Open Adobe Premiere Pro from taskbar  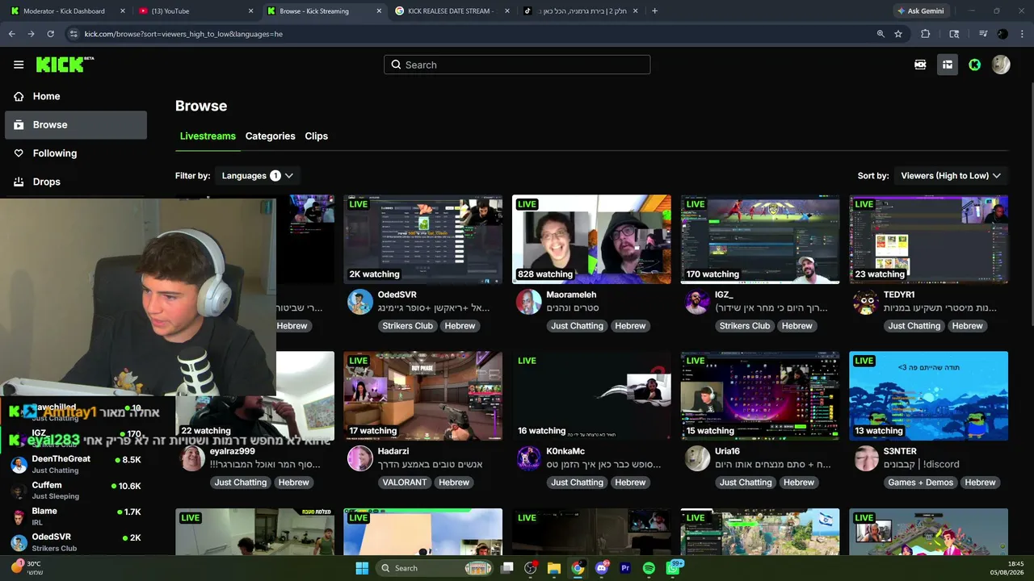tap(625, 568)
